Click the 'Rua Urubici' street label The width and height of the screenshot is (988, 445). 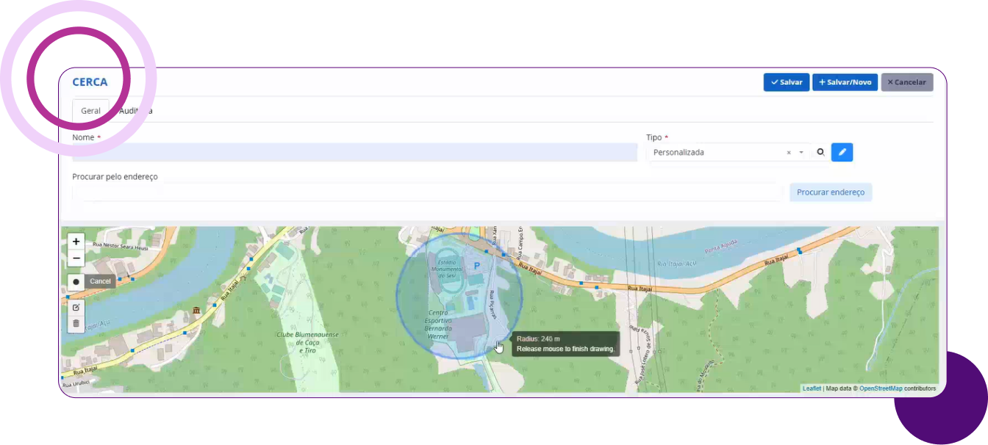(76, 384)
